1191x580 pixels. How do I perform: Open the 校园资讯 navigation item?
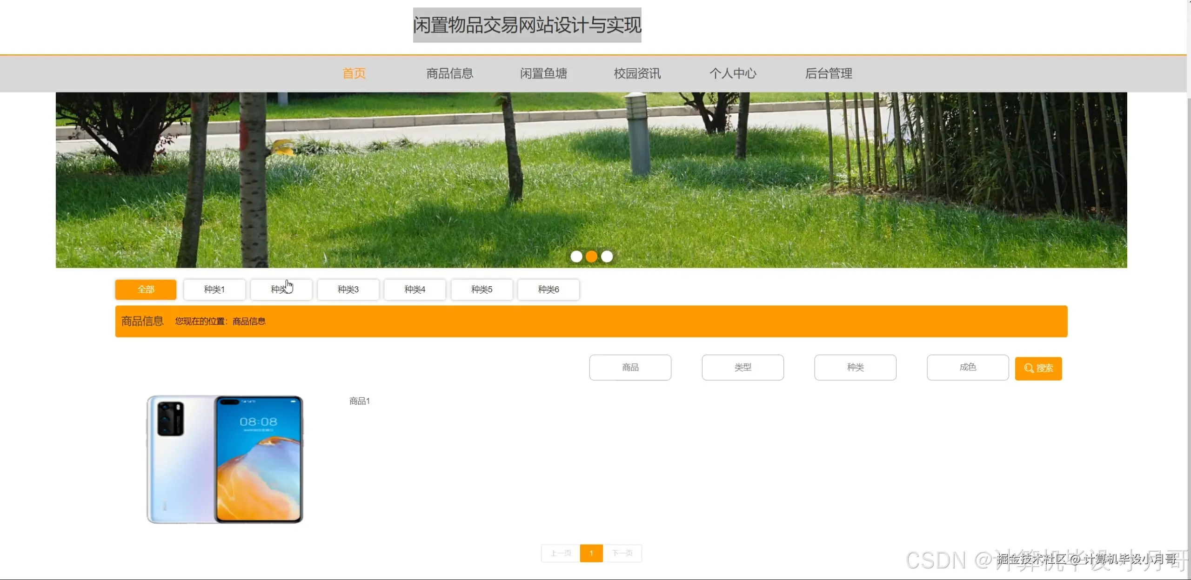(637, 73)
